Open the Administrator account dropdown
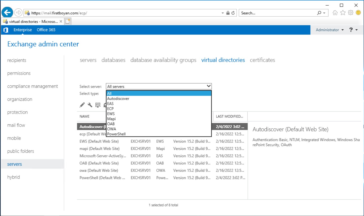The height and width of the screenshot is (216, 364). [x=330, y=30]
